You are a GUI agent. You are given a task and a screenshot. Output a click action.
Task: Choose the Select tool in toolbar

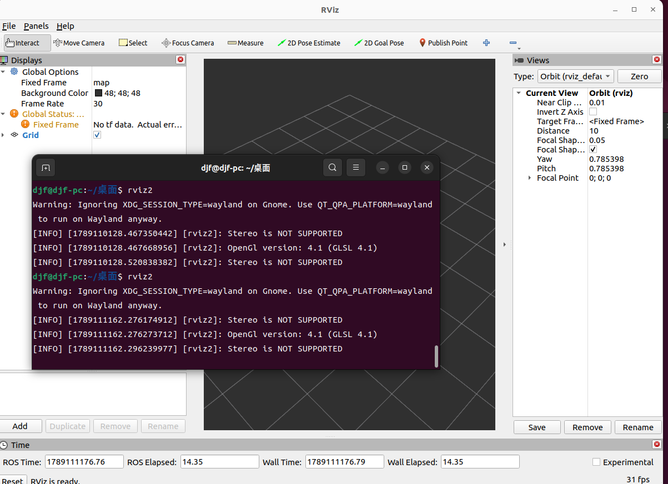click(x=133, y=43)
